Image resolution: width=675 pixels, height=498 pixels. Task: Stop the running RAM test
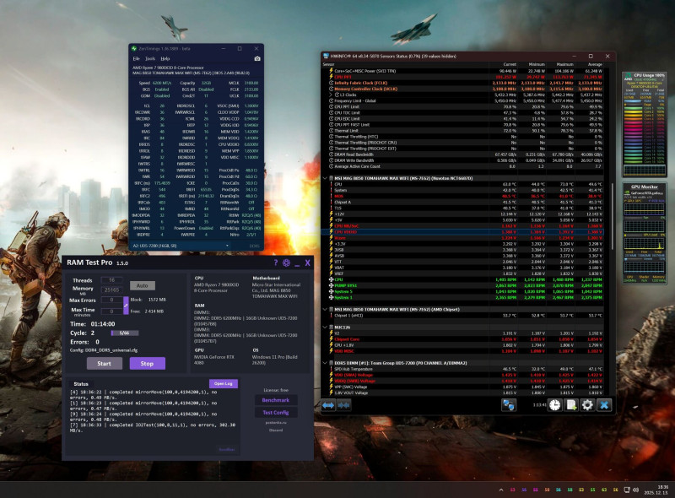coord(147,364)
